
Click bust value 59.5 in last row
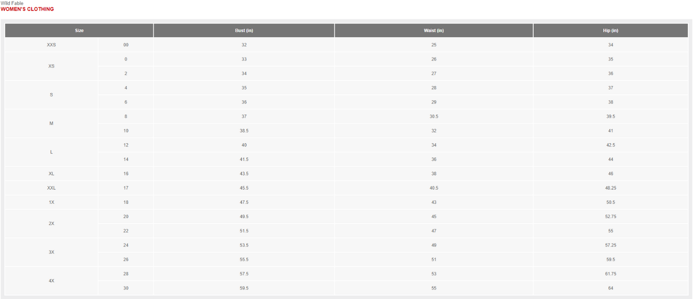(244, 288)
